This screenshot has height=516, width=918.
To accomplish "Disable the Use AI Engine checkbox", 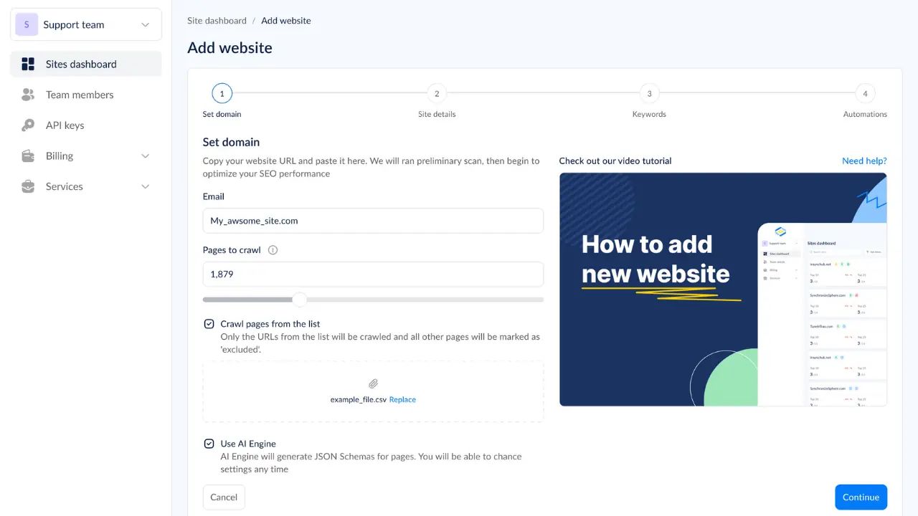I will pos(209,444).
